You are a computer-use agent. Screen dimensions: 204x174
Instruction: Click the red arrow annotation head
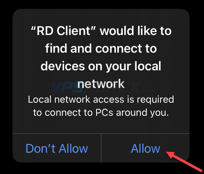pyautogui.click(x=171, y=155)
